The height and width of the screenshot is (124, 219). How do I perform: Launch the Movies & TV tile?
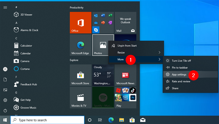coord(80,97)
